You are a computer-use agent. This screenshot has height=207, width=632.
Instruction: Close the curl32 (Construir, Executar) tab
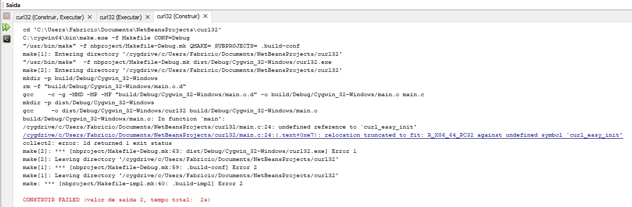tap(90, 17)
